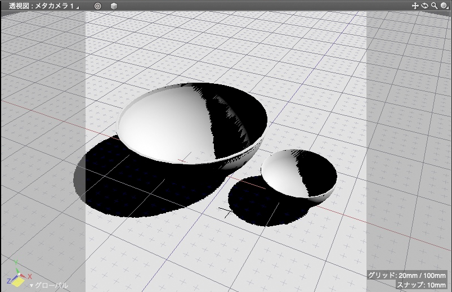This screenshot has height=292, width=452.
Task: Select the magnifier zoom view tool
Action: [434, 6]
